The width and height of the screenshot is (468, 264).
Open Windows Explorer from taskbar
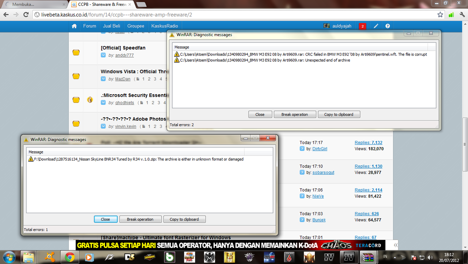pyautogui.click(x=29, y=257)
